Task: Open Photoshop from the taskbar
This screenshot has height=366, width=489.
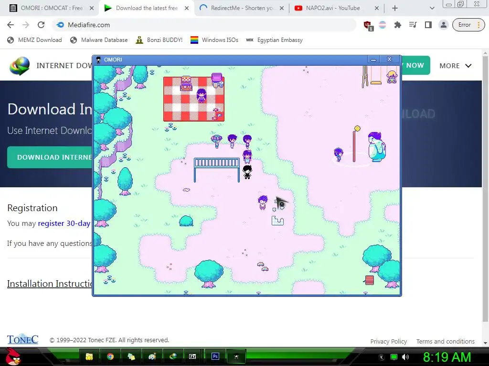Action: click(215, 356)
